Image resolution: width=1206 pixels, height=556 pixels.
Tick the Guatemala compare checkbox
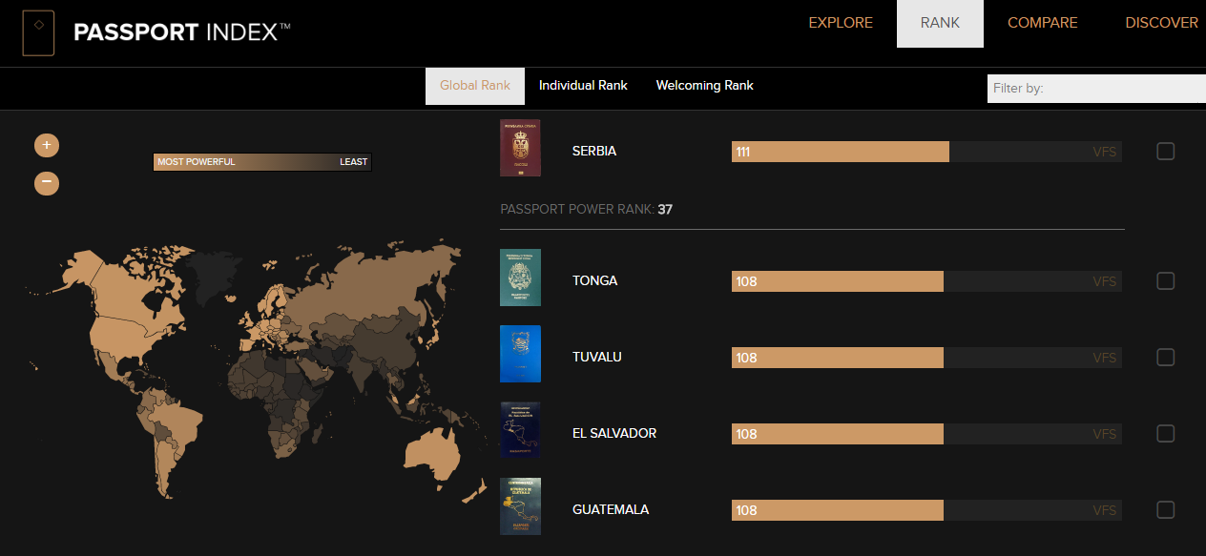click(x=1165, y=509)
